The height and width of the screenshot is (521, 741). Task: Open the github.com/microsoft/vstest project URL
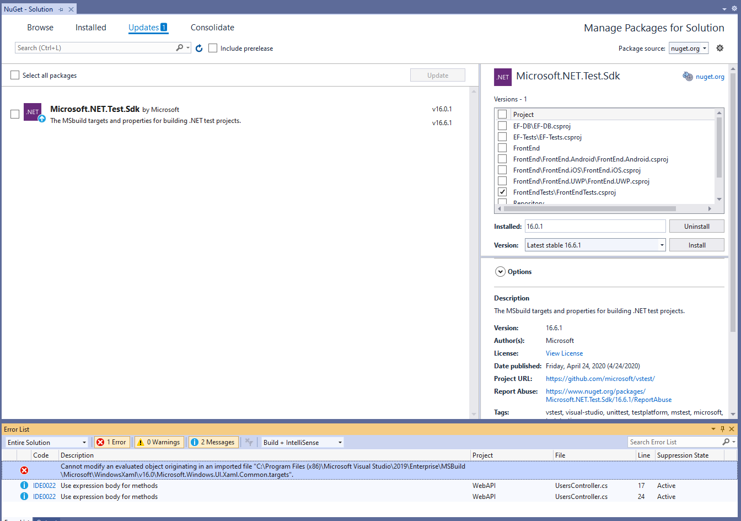tap(600, 379)
